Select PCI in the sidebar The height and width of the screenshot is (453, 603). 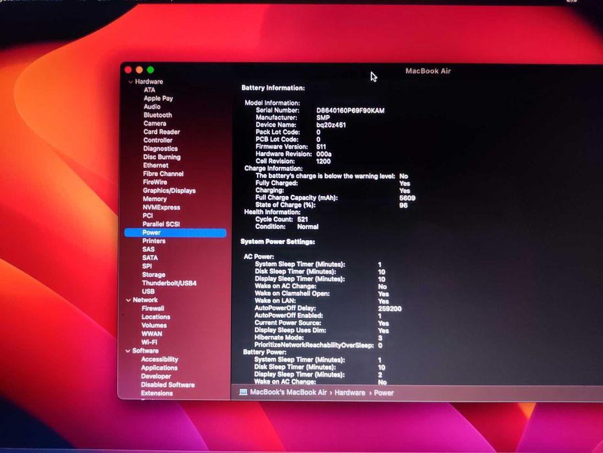pos(148,215)
